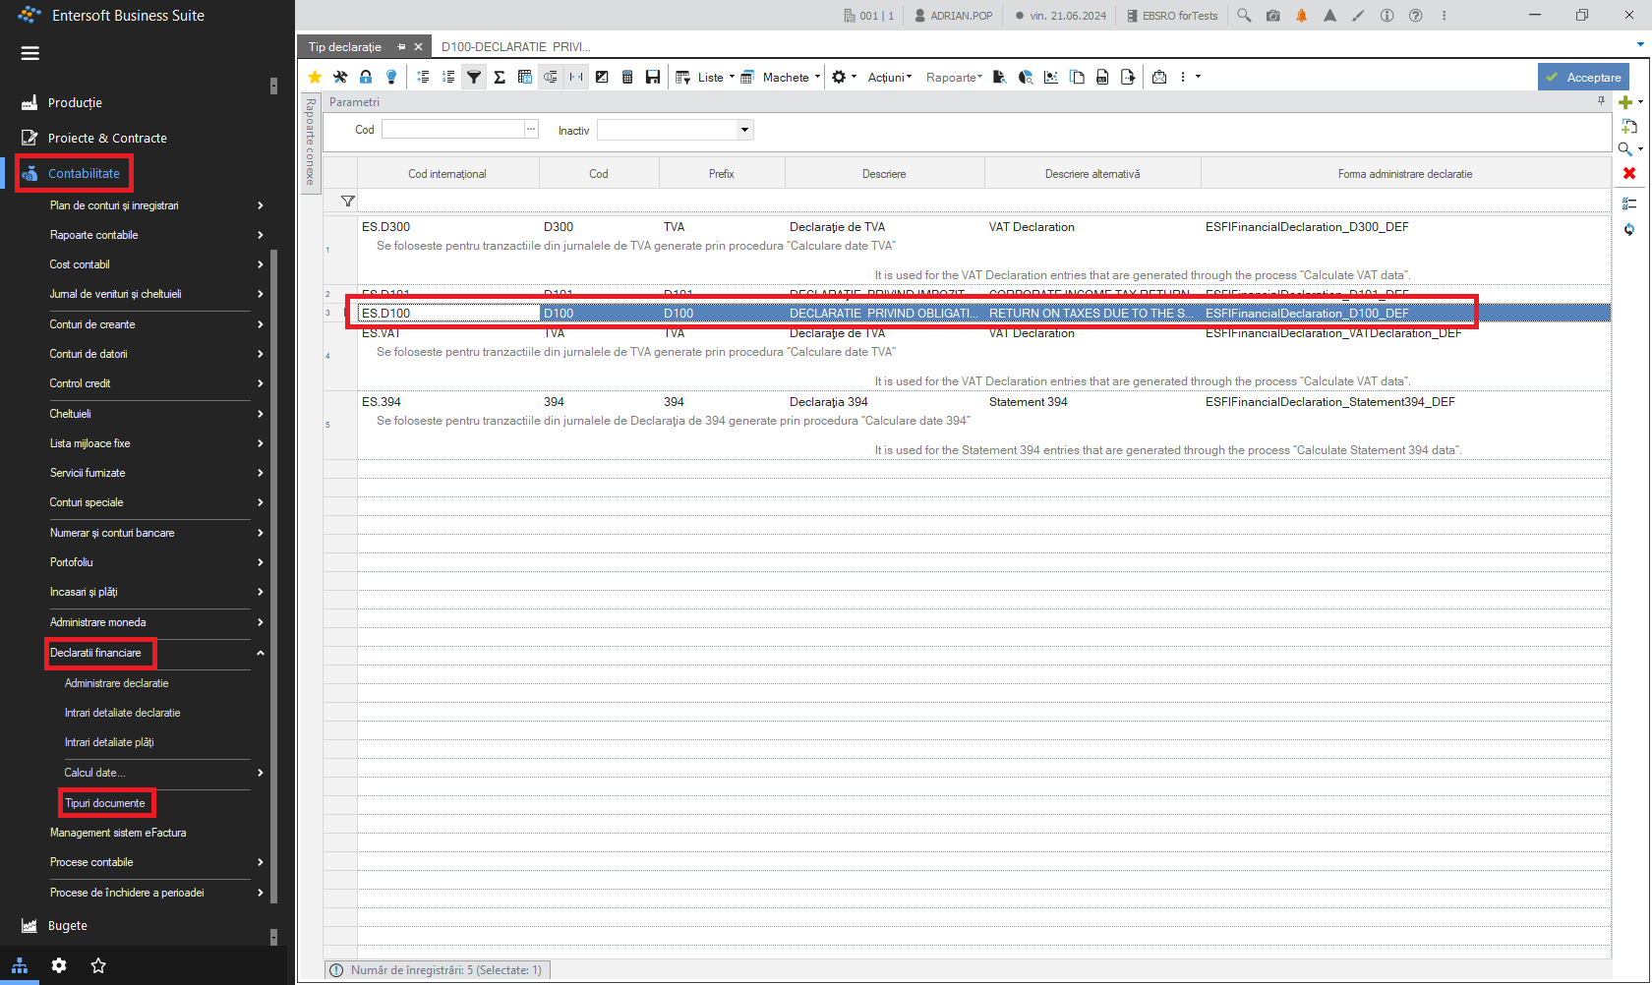Click the Cod input field
Image resolution: width=1652 pixels, height=985 pixels.
pyautogui.click(x=452, y=130)
